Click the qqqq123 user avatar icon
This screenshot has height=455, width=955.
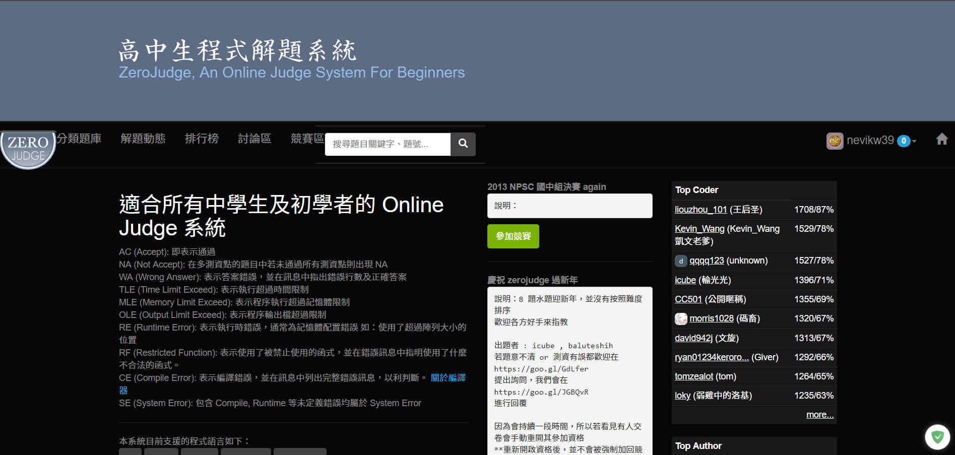coord(680,261)
